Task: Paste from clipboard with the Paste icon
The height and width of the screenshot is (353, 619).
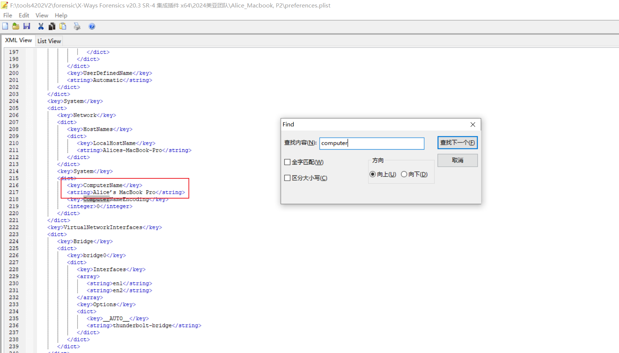Action: 63,26
